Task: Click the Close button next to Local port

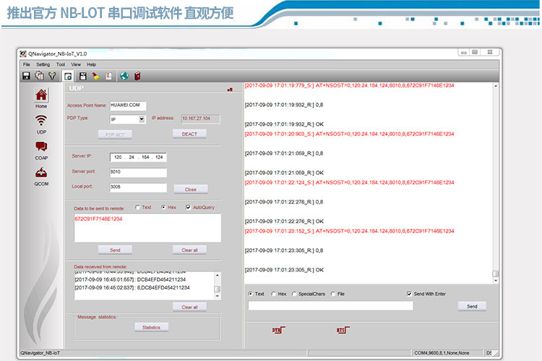Action: 191,189
